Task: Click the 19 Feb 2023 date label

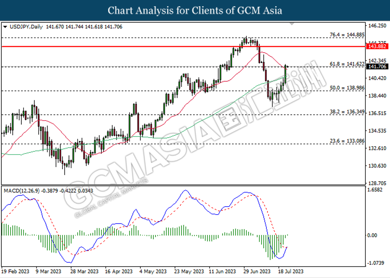Action: coord(15,271)
